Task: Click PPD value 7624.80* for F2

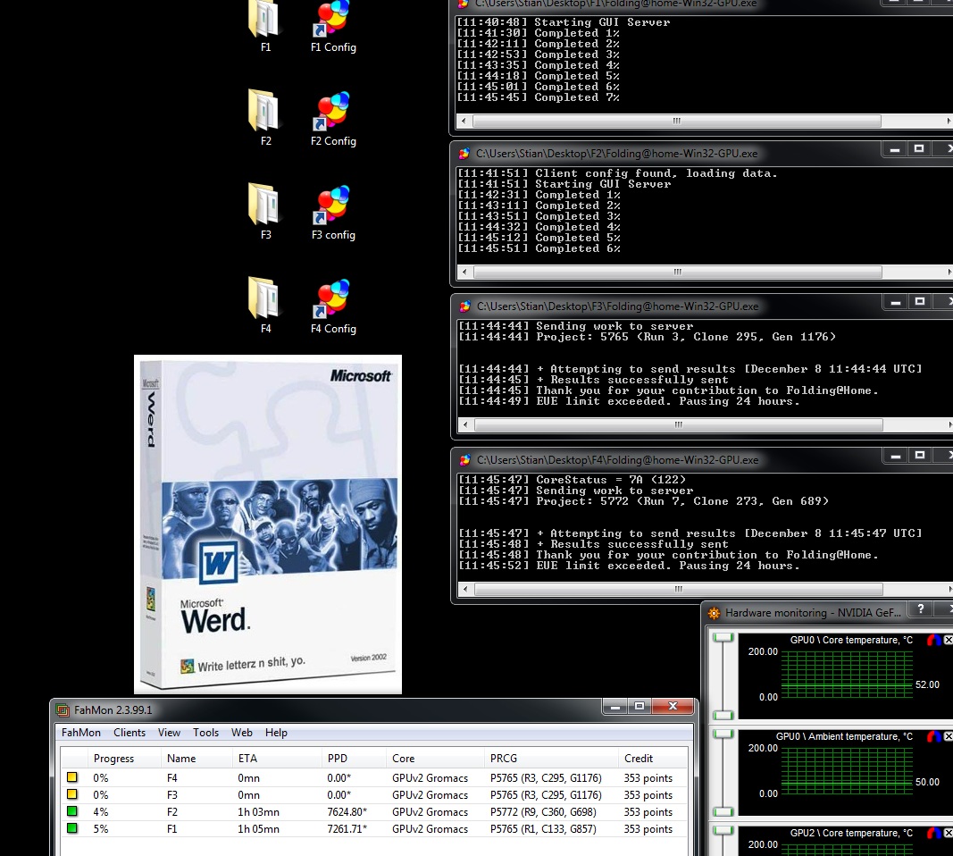Action: pos(347,811)
